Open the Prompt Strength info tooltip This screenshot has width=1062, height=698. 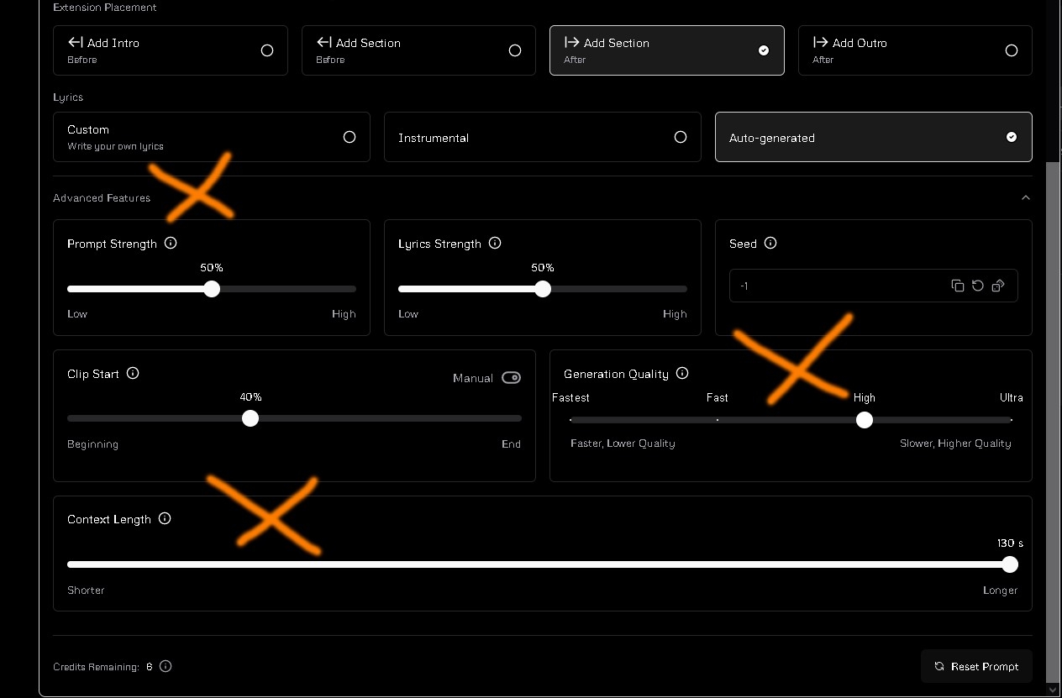(171, 243)
